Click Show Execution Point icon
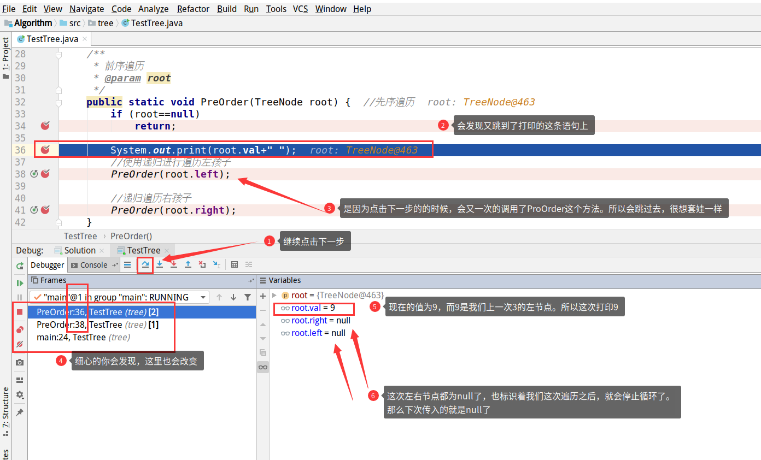Image resolution: width=761 pixels, height=460 pixels. pyautogui.click(x=127, y=264)
